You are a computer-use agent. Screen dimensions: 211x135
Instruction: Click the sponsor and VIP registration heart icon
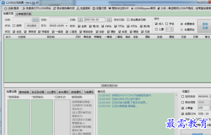click(x=110, y=8)
